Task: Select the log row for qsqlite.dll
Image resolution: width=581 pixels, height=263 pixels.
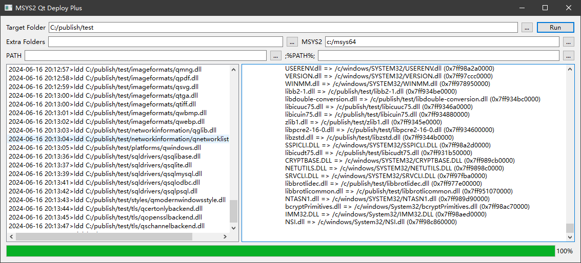Action: click(118, 165)
